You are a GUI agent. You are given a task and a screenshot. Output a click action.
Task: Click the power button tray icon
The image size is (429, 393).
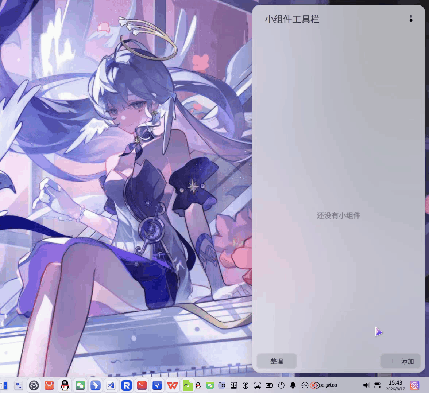click(x=281, y=385)
